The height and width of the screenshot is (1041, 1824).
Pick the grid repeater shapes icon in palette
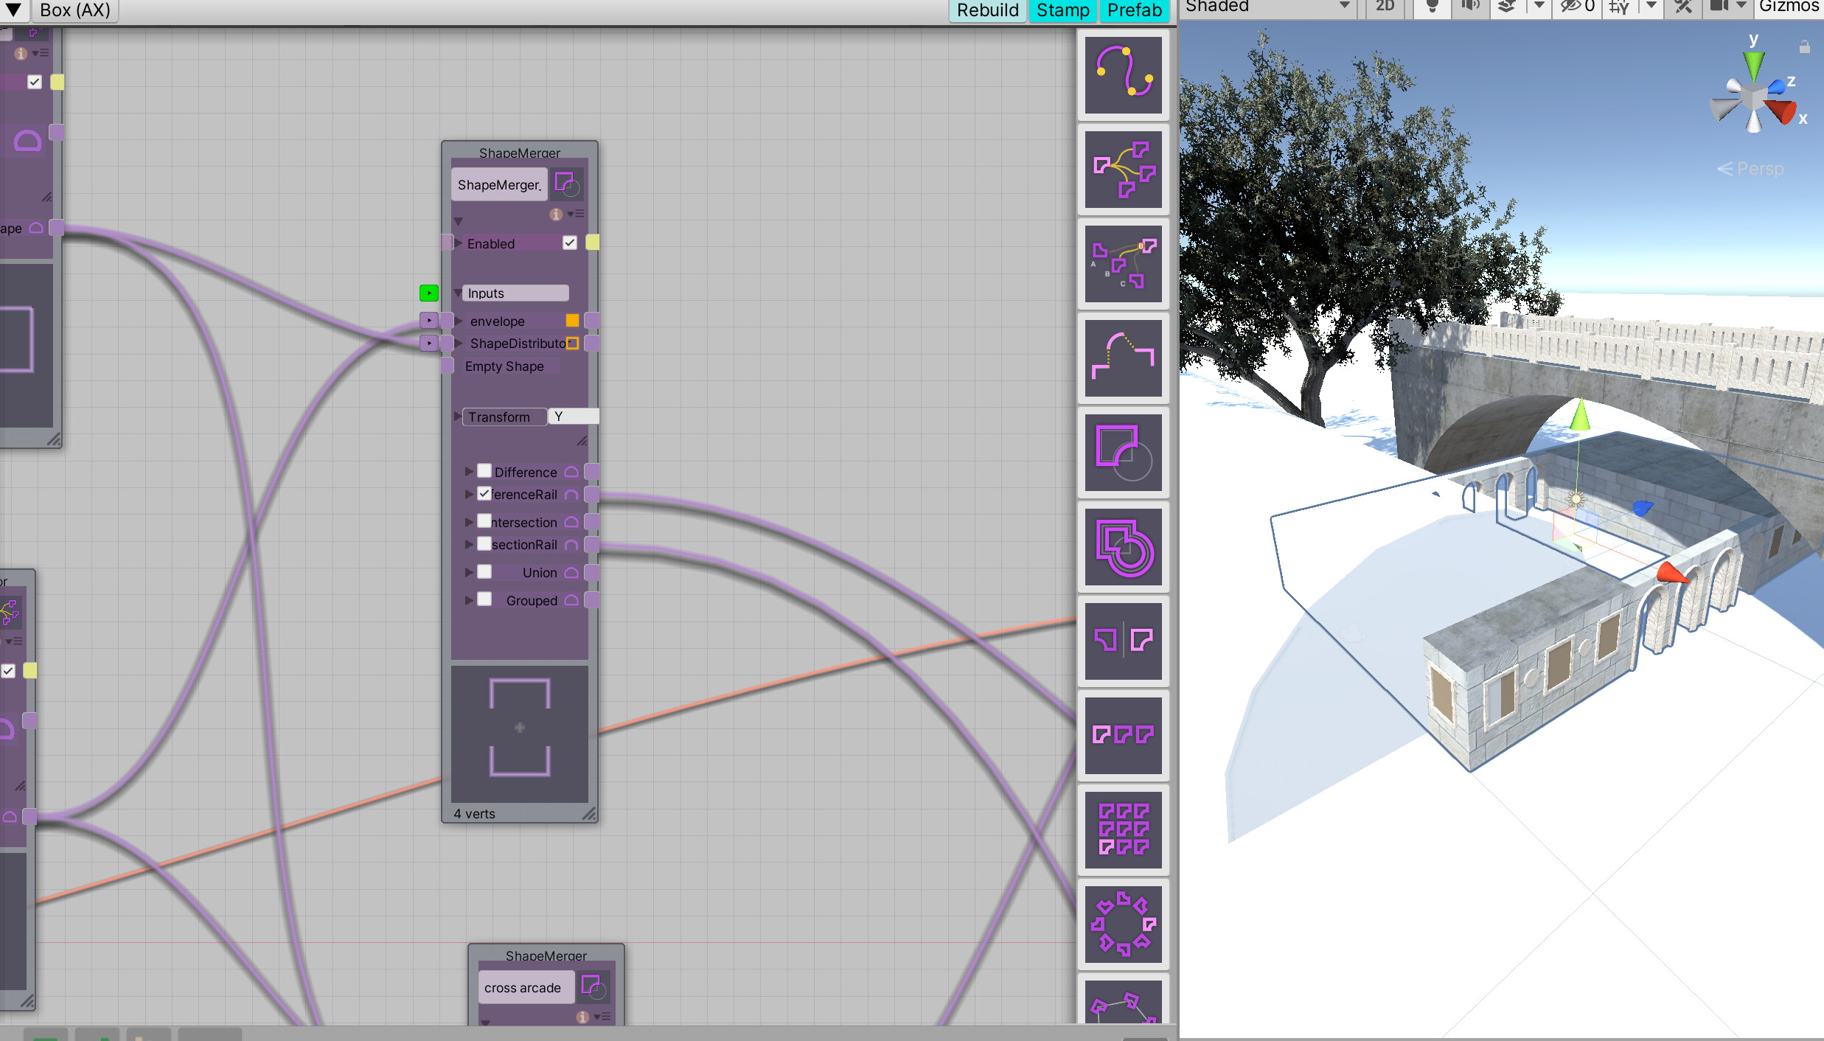pos(1123,830)
